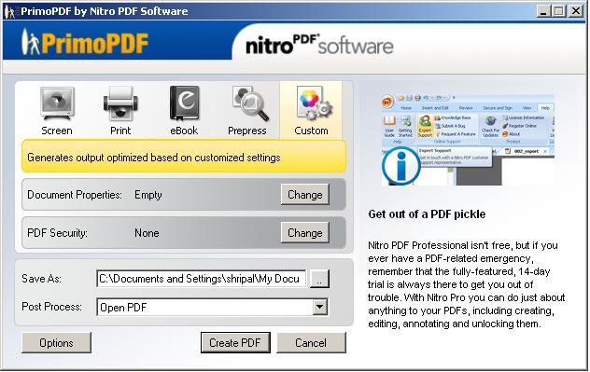Click the blue info circle icon
The image size is (590, 372).
pos(400,166)
